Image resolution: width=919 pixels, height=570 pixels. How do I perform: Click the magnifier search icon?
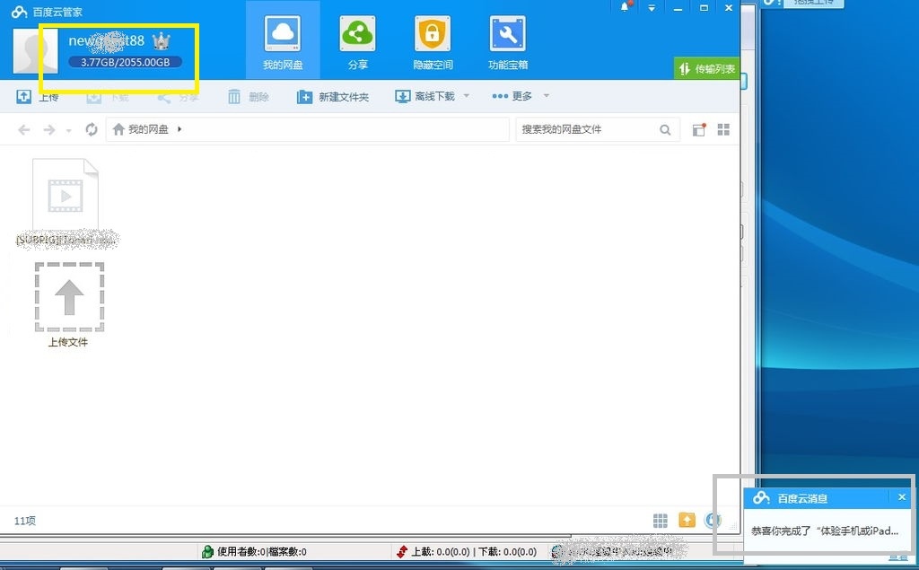click(665, 129)
